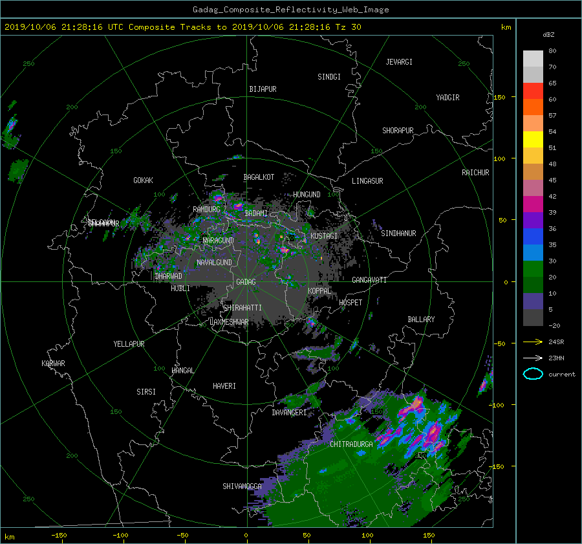The height and width of the screenshot is (544, 582).
Task: Click the GANGAVATI label
Action: 369,280
